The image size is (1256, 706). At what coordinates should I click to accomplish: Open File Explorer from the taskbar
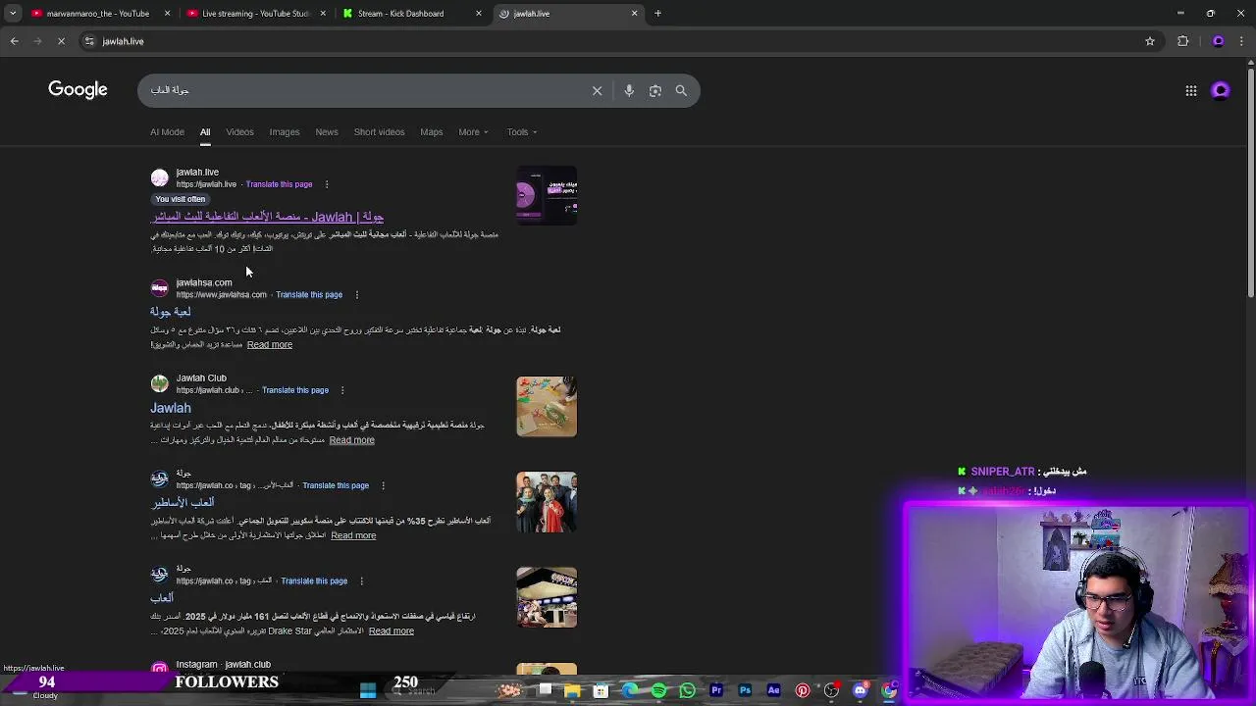coord(572,690)
